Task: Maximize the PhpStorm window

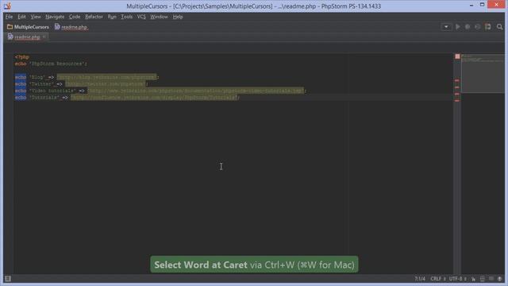Action: (x=482, y=5)
